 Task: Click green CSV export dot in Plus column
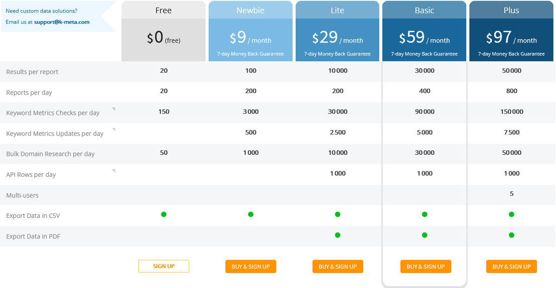[x=511, y=214]
